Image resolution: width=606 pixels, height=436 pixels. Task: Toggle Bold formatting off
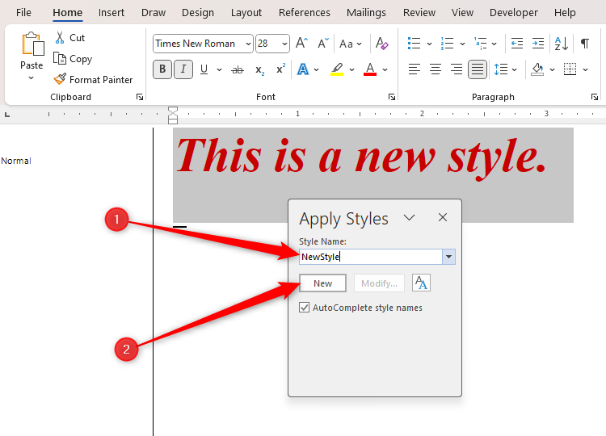tap(162, 70)
